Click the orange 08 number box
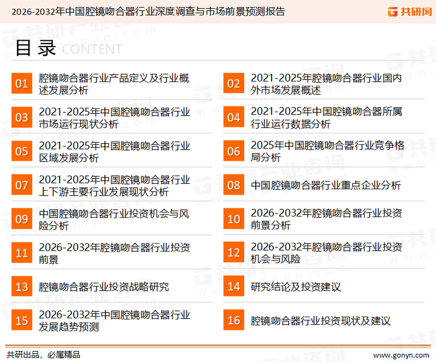Viewport: 436px width, 362px height. (234, 185)
